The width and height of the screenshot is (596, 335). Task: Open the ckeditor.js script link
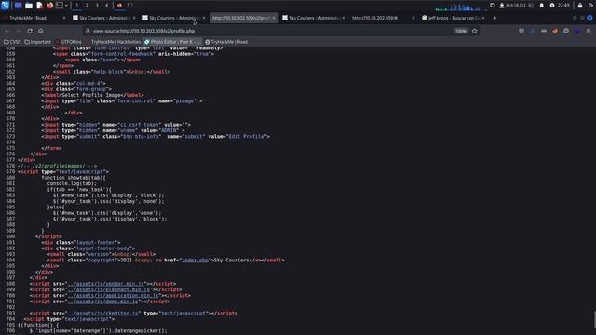tap(103, 314)
